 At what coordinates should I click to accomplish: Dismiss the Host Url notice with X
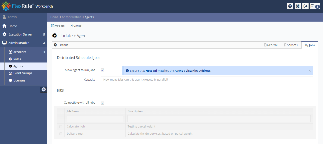tap(310, 71)
